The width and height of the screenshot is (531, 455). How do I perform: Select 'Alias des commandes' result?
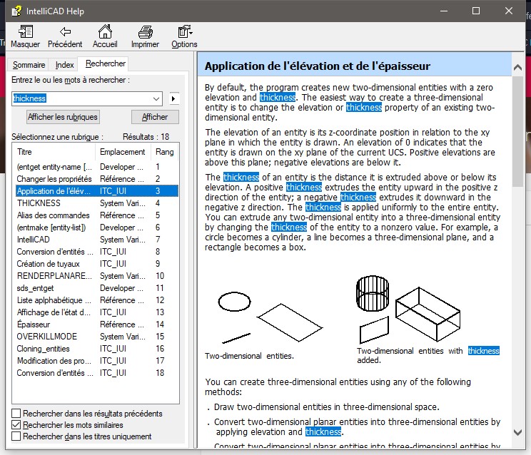point(97,215)
